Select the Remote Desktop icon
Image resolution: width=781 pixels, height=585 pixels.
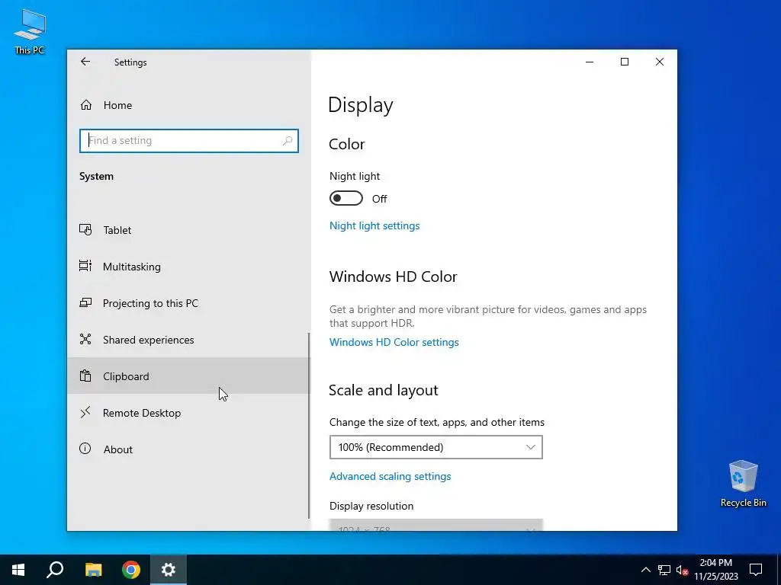tap(85, 412)
